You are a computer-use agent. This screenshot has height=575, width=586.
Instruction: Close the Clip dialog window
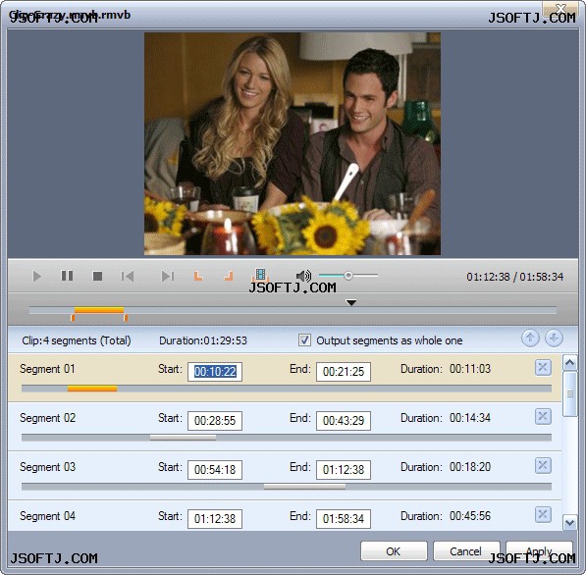[x=560, y=8]
